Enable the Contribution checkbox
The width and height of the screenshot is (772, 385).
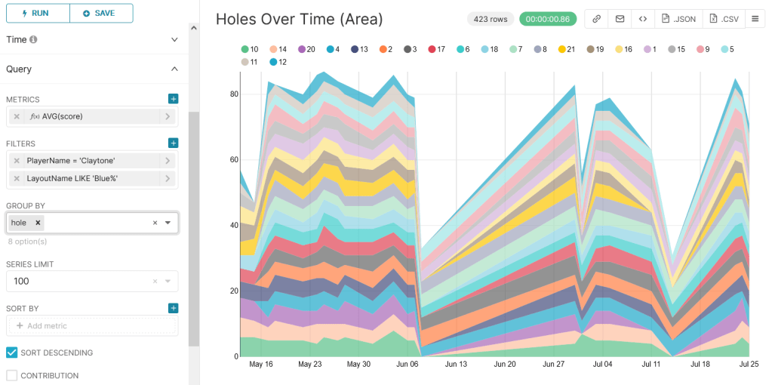coord(12,375)
